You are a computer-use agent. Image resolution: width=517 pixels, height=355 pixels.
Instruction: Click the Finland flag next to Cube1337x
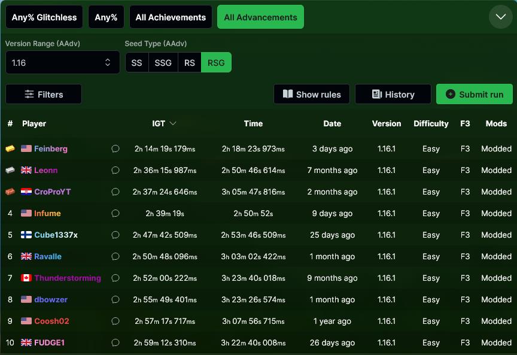(26, 235)
